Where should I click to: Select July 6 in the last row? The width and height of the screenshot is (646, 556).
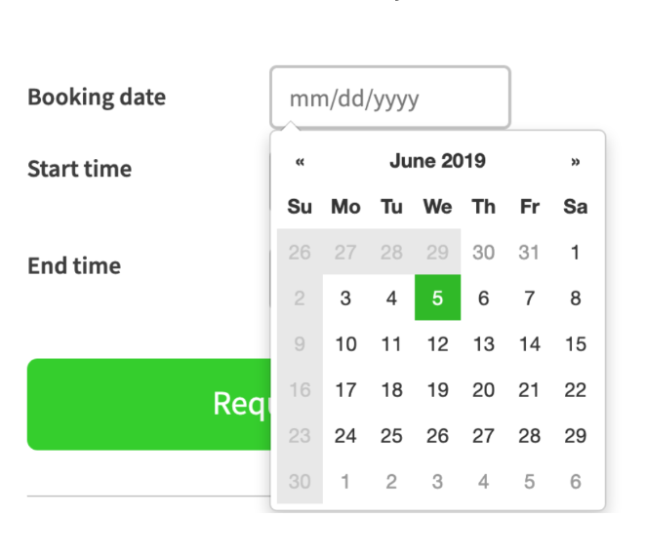[x=576, y=482]
